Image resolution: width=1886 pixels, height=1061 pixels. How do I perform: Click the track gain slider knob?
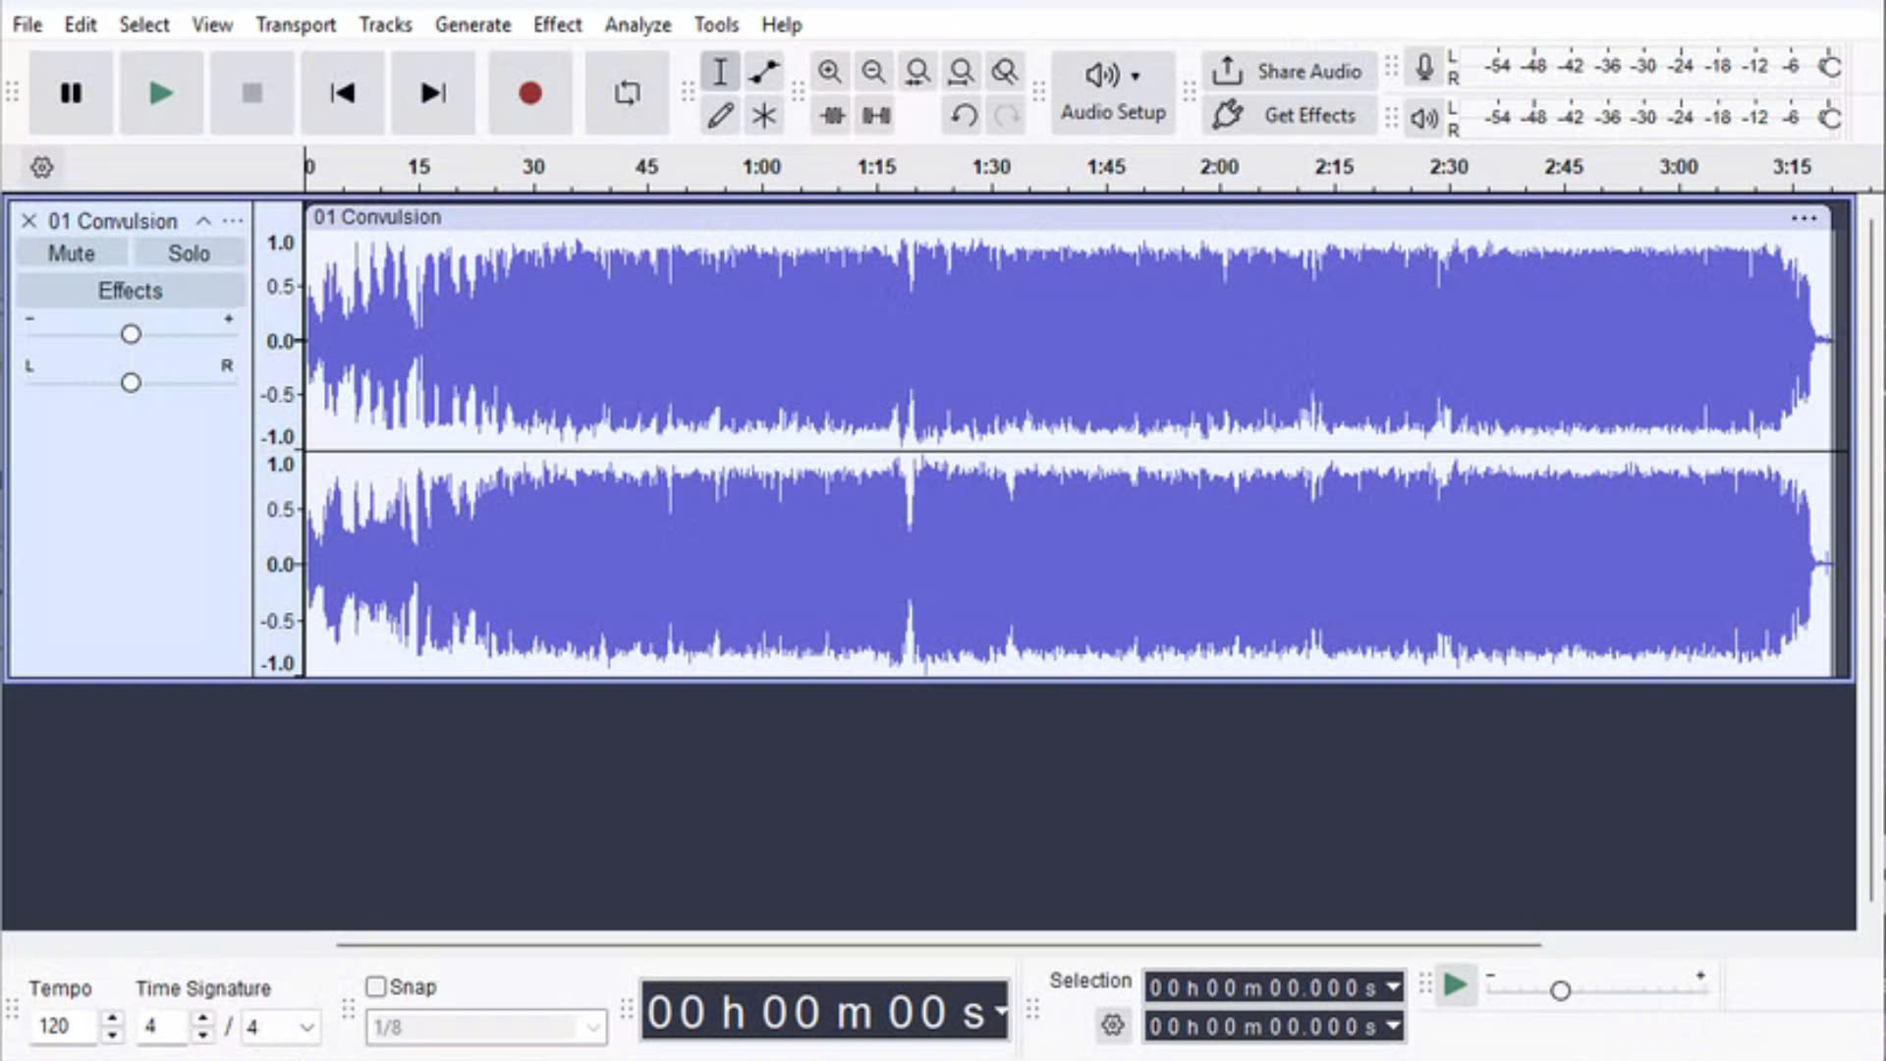pos(131,334)
